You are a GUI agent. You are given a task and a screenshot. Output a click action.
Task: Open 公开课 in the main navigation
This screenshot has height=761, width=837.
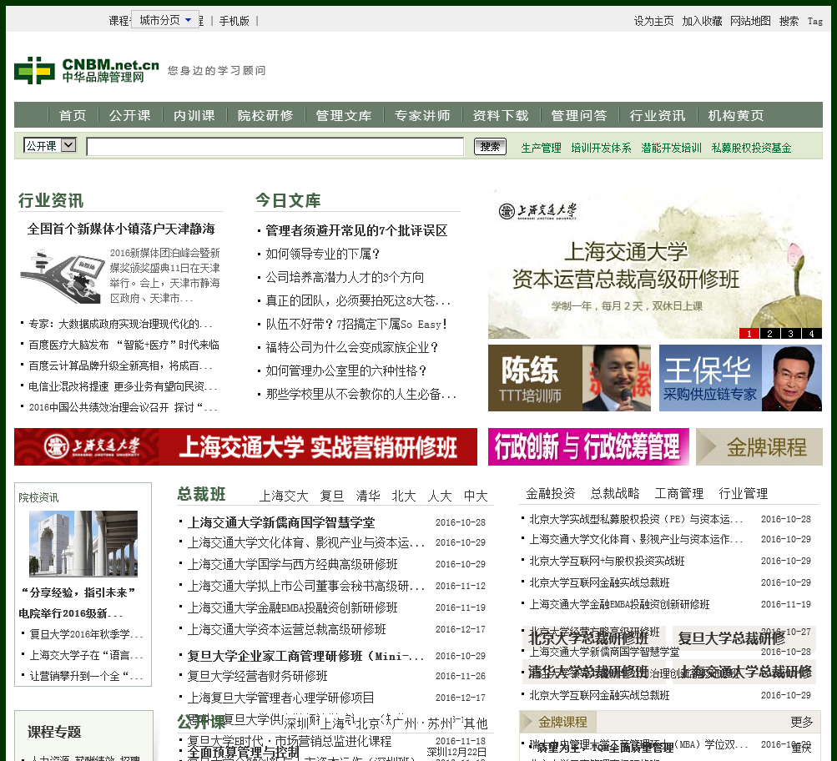click(x=129, y=115)
